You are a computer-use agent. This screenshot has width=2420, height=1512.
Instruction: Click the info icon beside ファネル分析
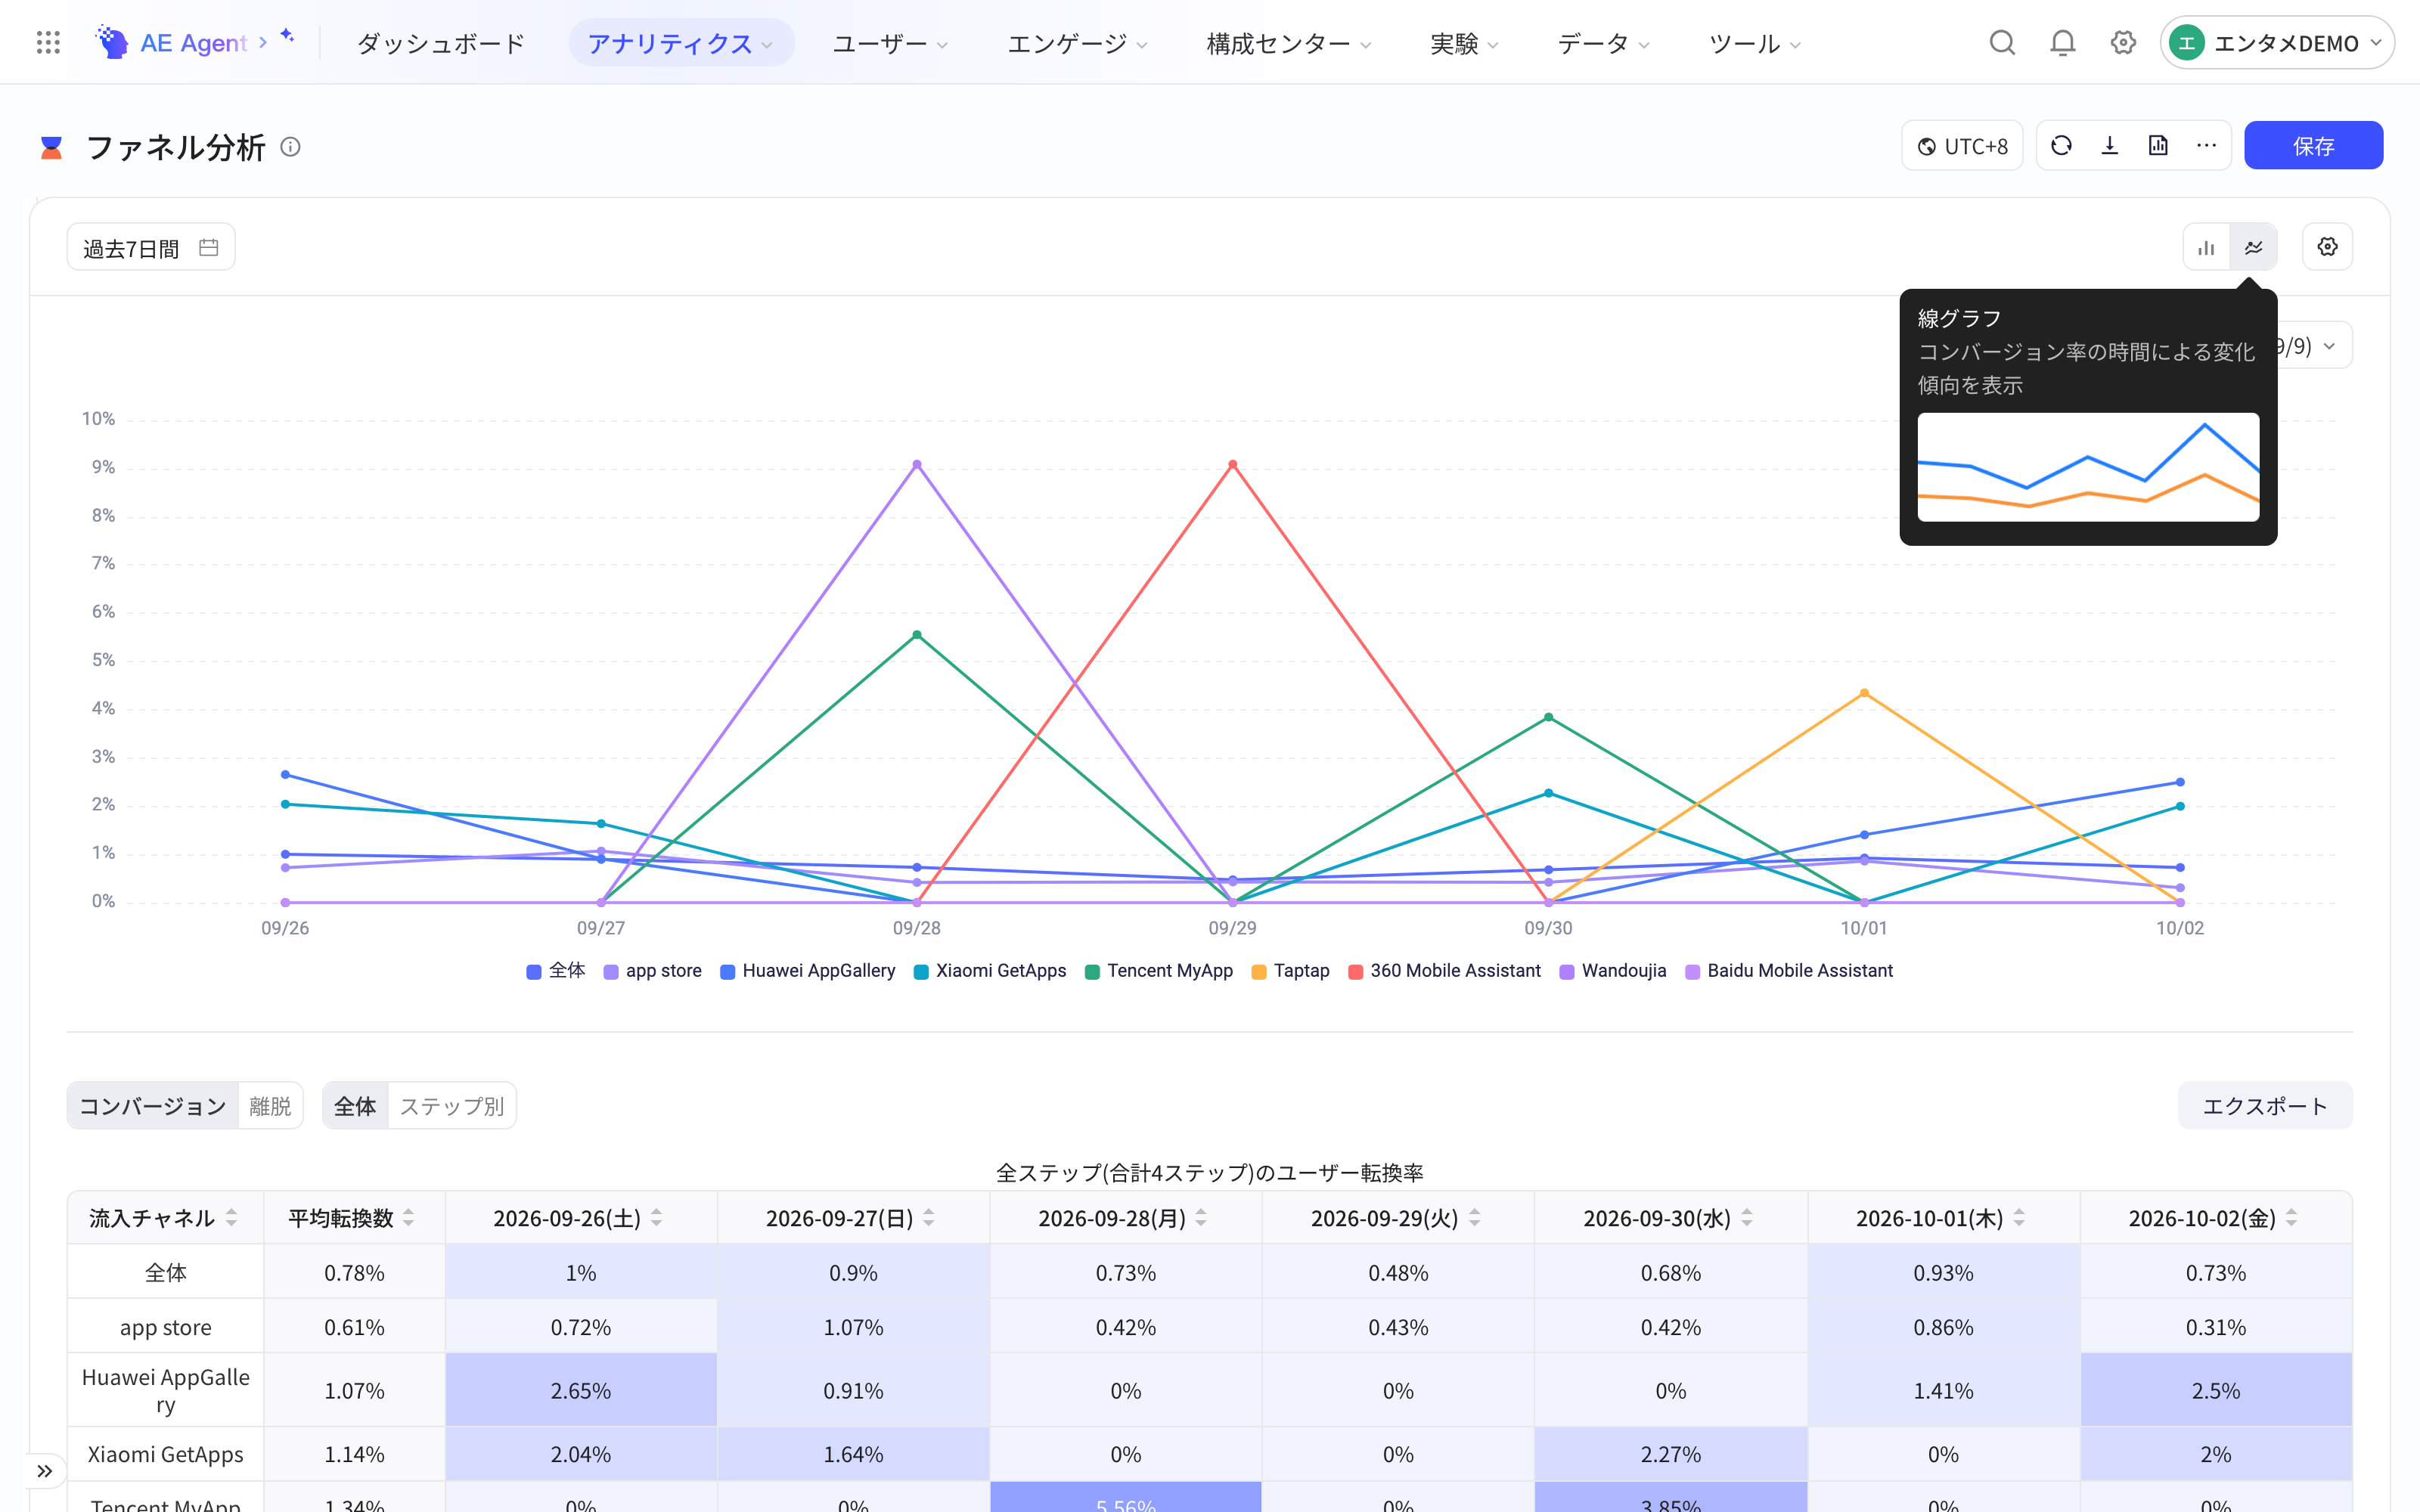click(290, 147)
